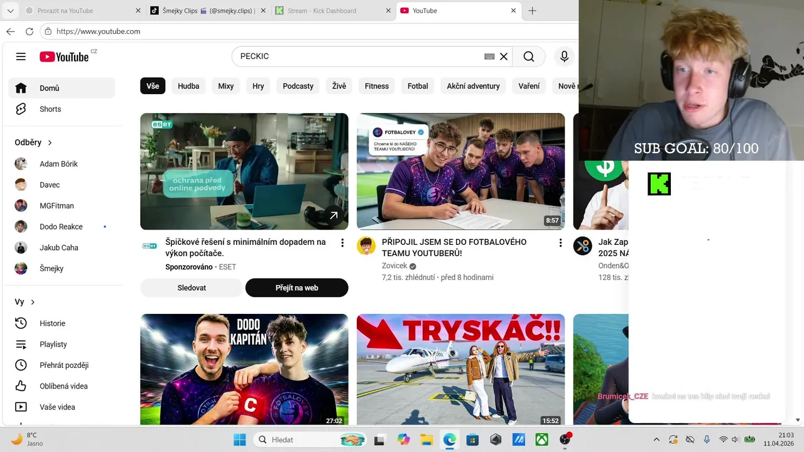Screen dimensions: 804x452
Task: Open File Explorer from taskbar
Action: tap(426, 439)
